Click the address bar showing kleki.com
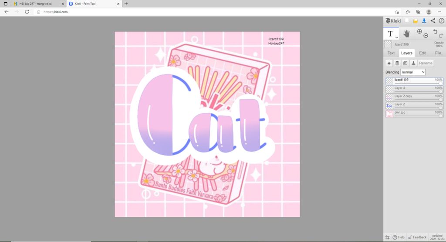Image resolution: width=446 pixels, height=242 pixels. (x=216, y=12)
